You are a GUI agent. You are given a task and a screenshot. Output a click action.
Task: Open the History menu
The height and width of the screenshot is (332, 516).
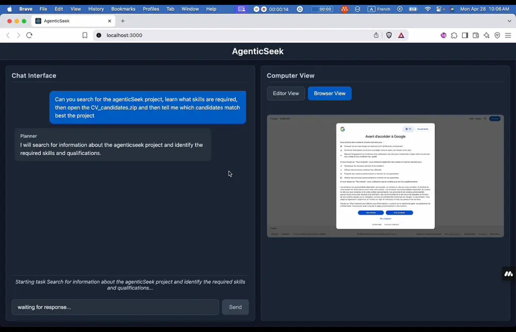[96, 9]
